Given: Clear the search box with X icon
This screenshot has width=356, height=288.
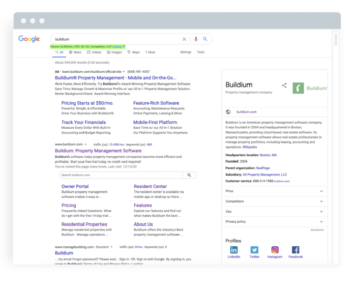Looking at the screenshot, I should (x=184, y=39).
